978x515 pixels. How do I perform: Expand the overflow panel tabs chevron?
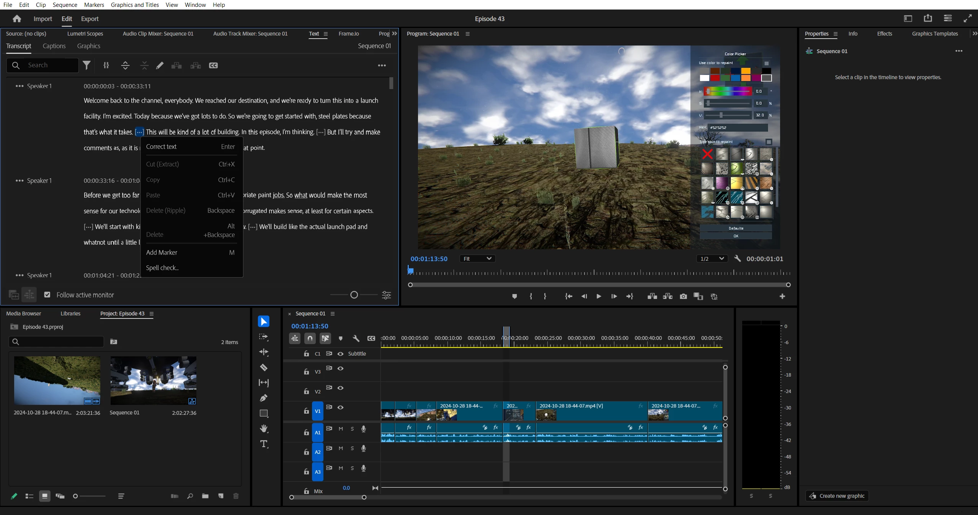point(395,34)
